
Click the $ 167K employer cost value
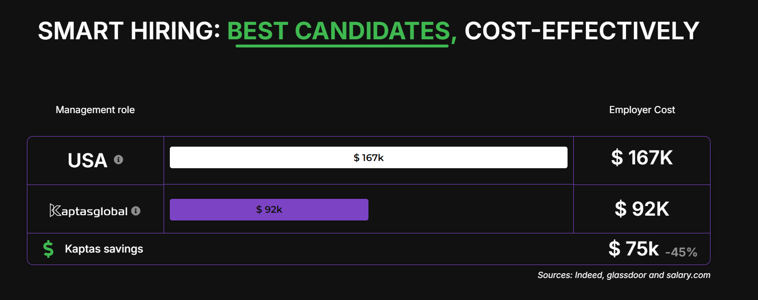[642, 158]
